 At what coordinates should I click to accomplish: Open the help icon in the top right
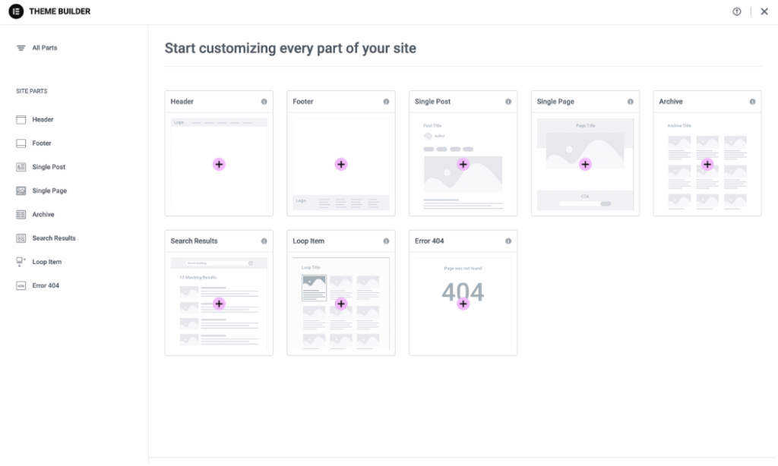(735, 11)
